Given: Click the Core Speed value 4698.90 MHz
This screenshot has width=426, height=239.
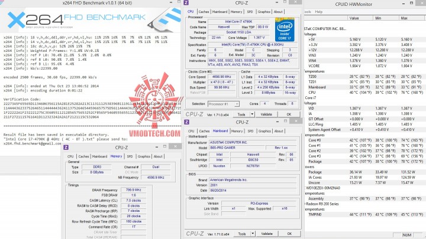Looking at the screenshot, I should pyautogui.click(x=222, y=77).
